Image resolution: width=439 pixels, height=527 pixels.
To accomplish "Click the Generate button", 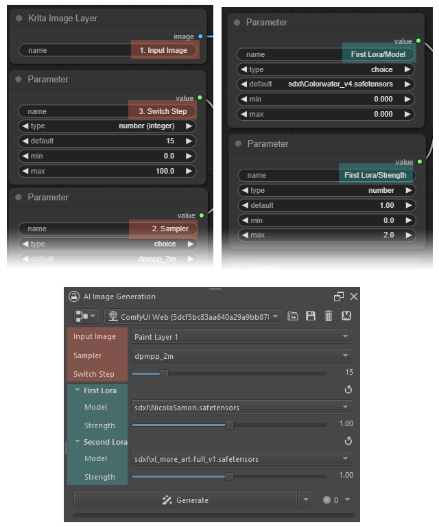I will click(185, 500).
